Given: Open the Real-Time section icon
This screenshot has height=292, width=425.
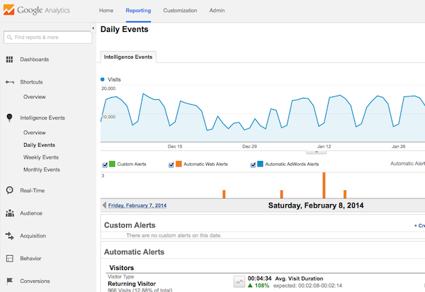Looking at the screenshot, I should point(9,190).
